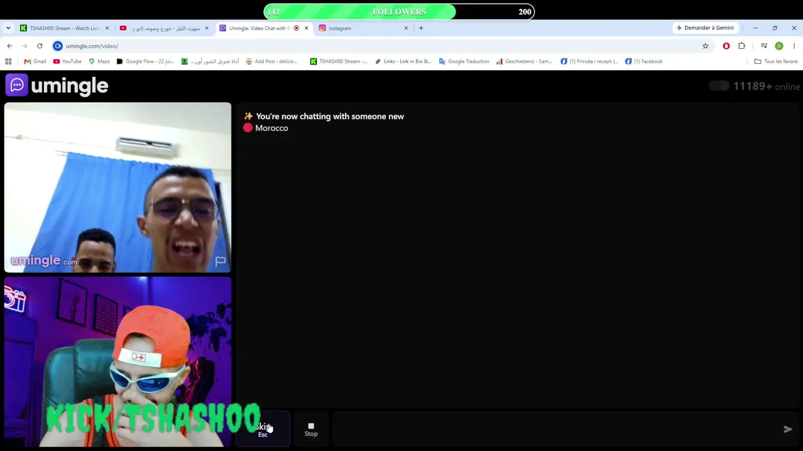Expand the tab search dropdown arrow
803x451 pixels.
pyautogui.click(x=8, y=28)
